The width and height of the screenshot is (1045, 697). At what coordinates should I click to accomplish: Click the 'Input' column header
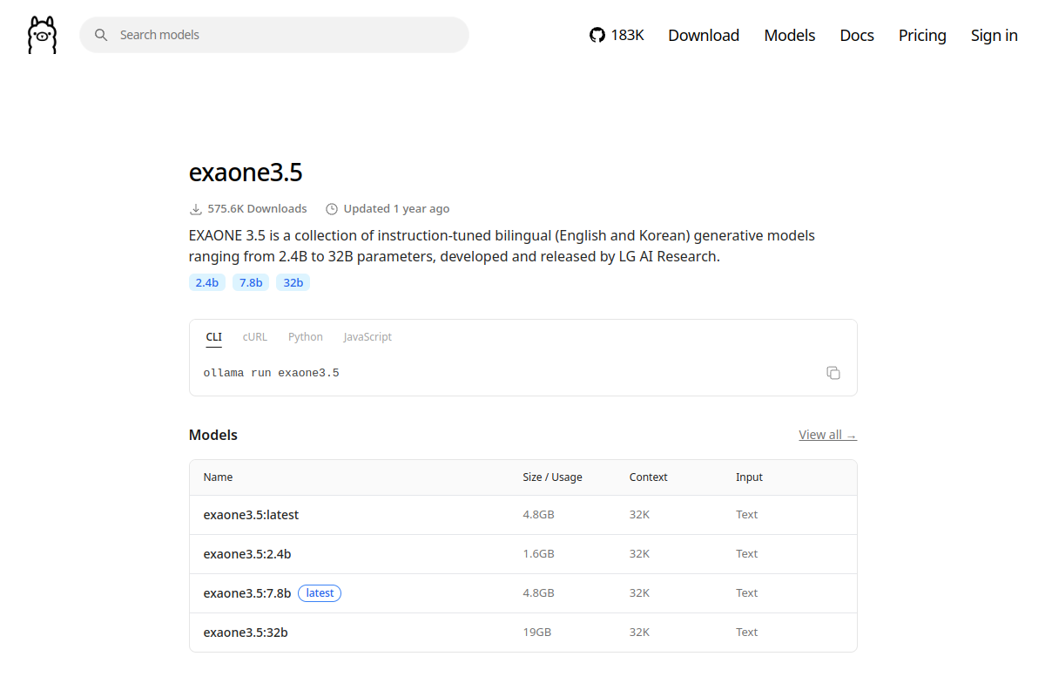749,477
